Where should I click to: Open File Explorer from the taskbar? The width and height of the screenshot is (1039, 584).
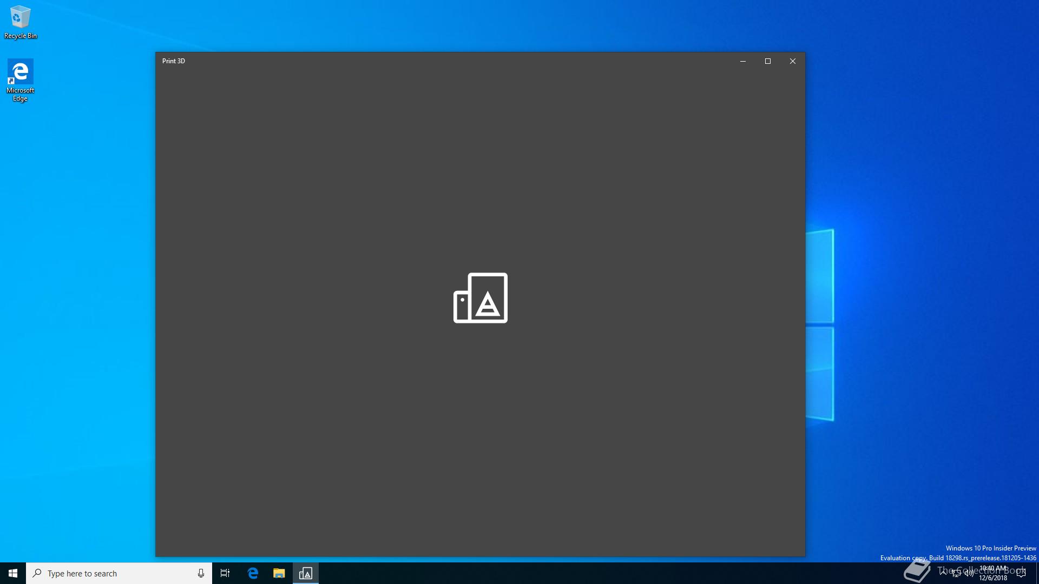point(279,573)
